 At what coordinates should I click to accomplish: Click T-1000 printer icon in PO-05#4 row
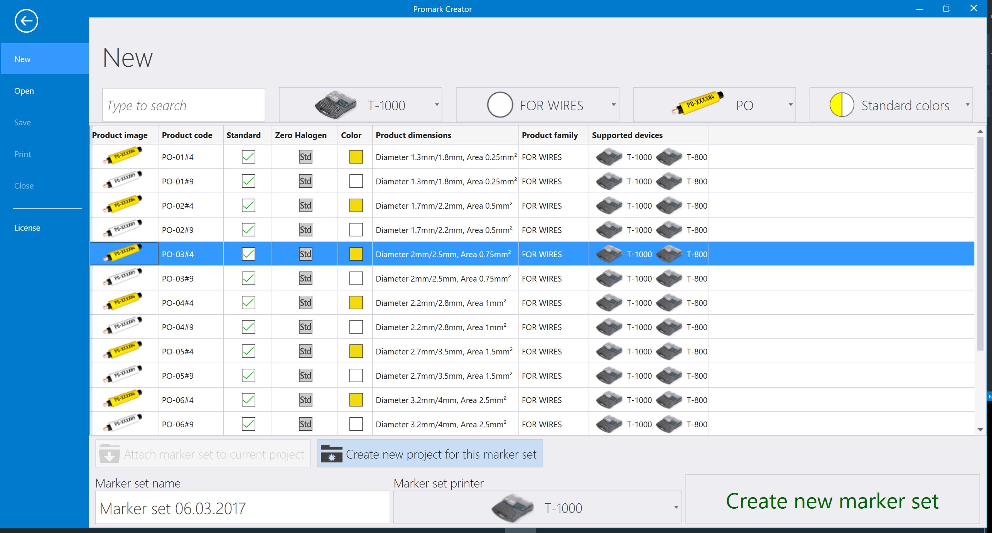click(x=609, y=351)
